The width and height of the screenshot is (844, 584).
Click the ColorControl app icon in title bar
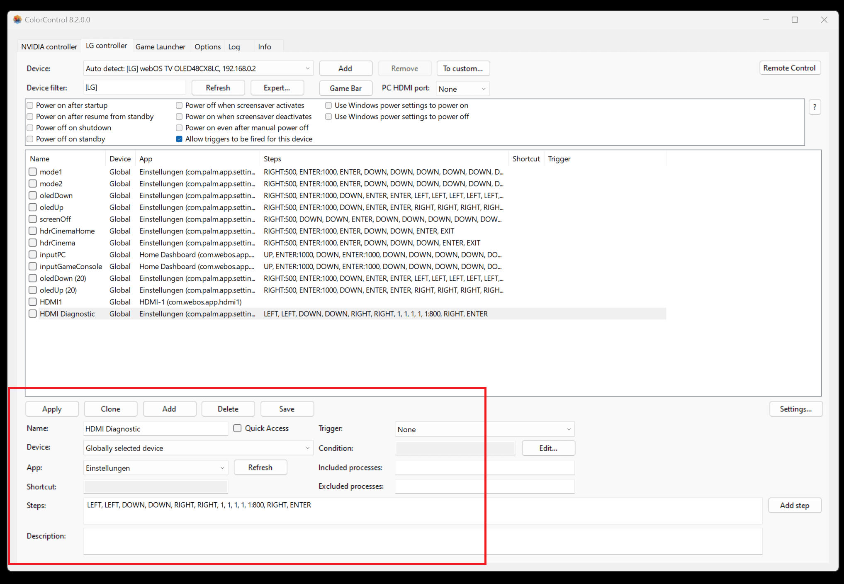pyautogui.click(x=17, y=19)
